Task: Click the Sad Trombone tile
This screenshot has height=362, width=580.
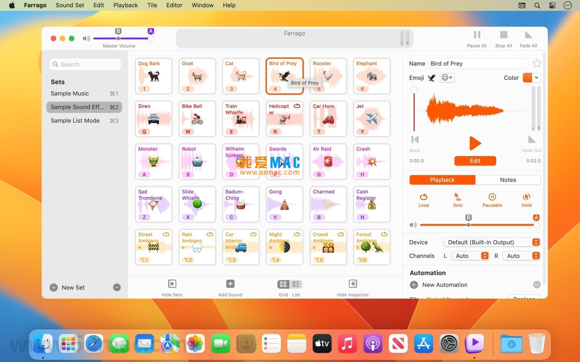Action: [x=154, y=204]
